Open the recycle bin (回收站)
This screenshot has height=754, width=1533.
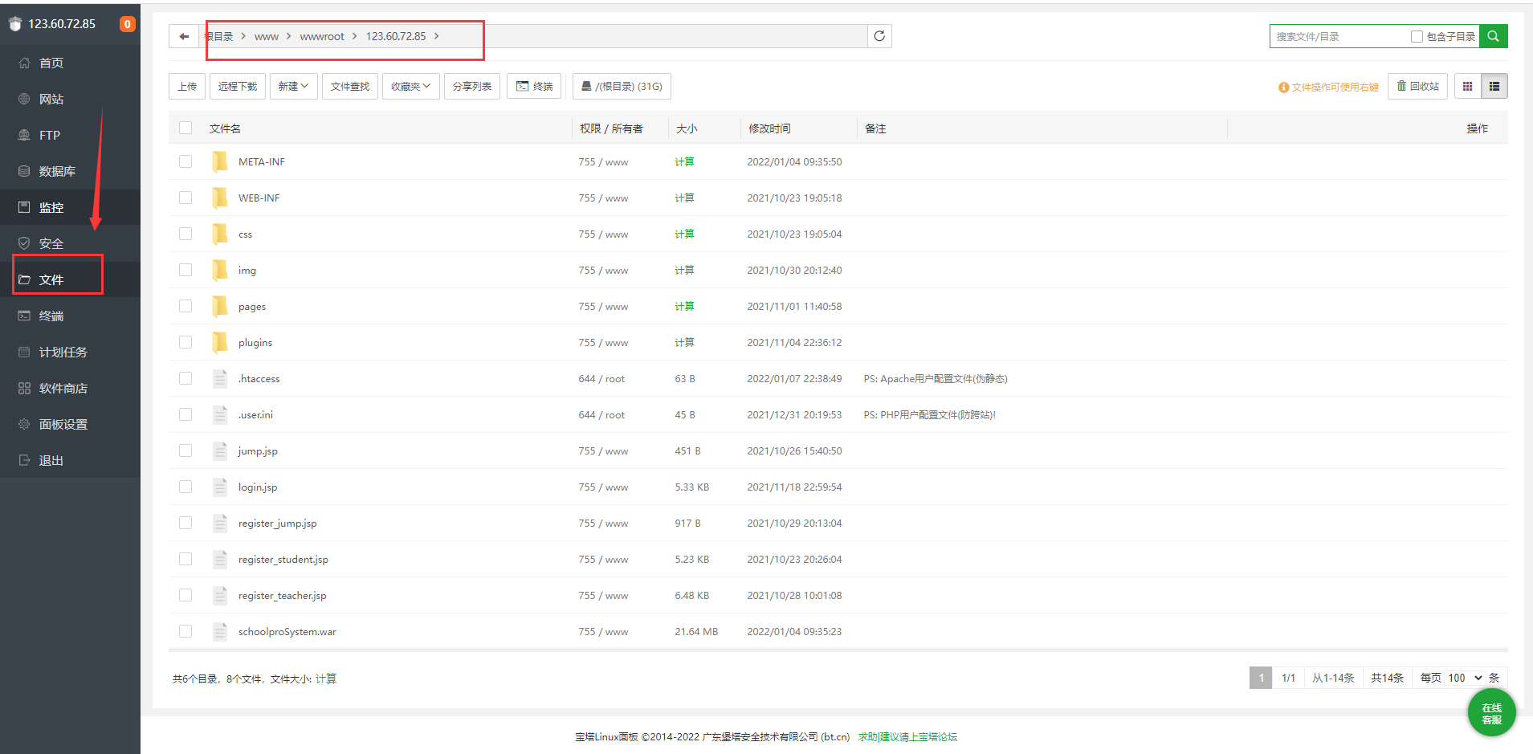click(x=1417, y=86)
